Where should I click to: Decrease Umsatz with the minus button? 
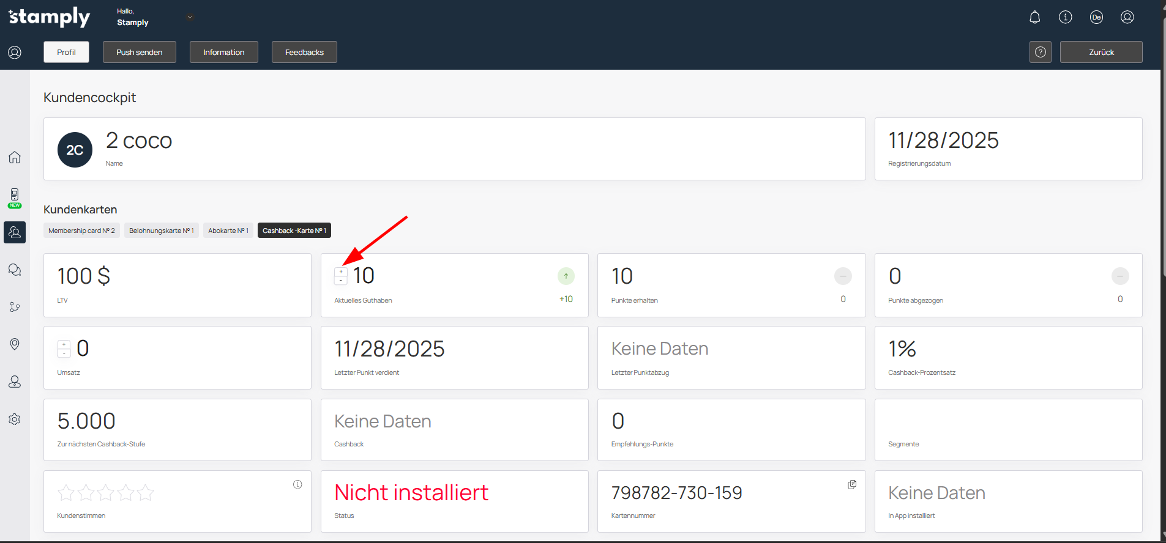click(64, 353)
